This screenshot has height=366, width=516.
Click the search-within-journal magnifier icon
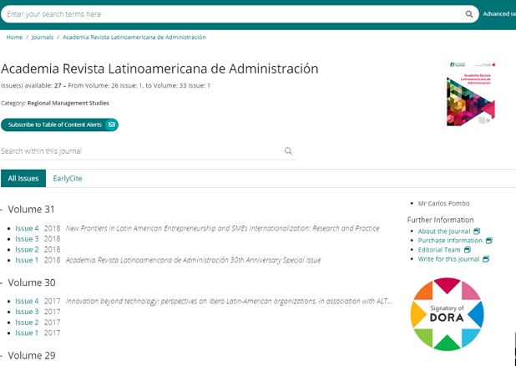288,151
